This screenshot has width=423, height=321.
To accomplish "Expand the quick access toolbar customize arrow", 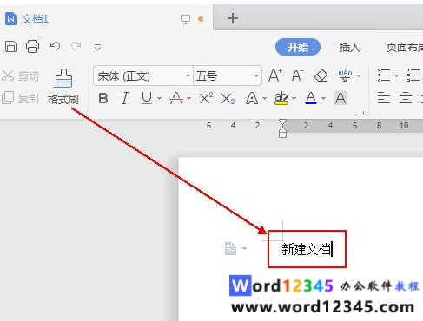I will pyautogui.click(x=97, y=47).
